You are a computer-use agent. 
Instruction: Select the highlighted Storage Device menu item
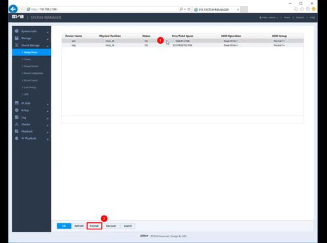point(31,52)
